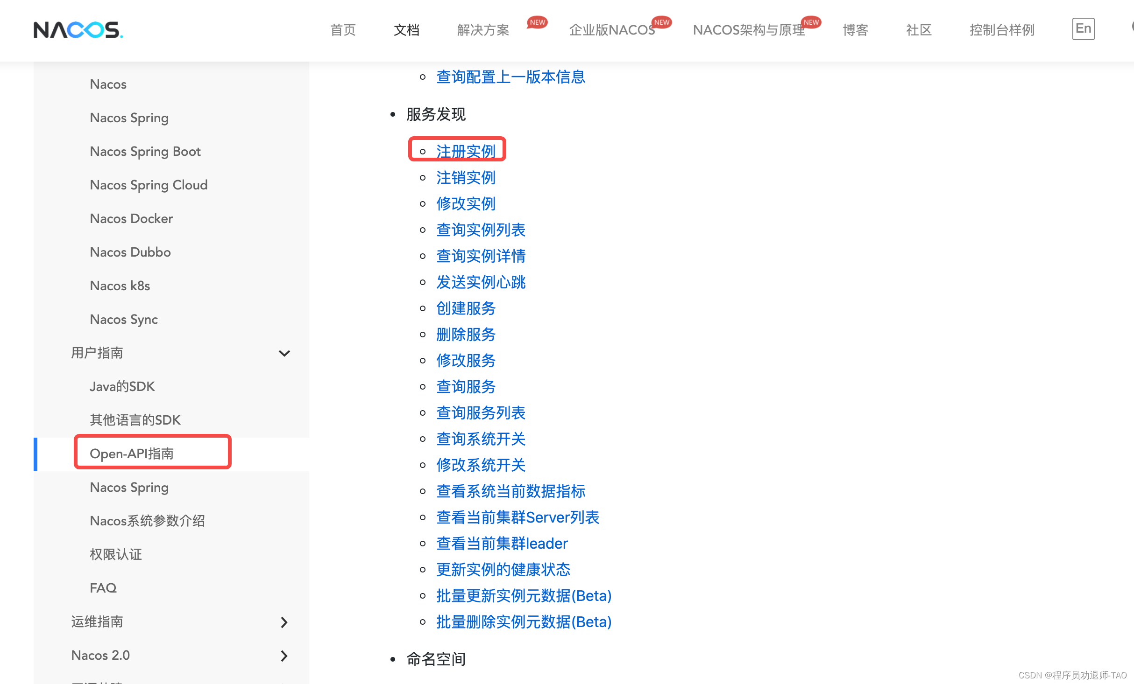The width and height of the screenshot is (1134, 684).
Task: Open 查看当前集群leader link
Action: tap(502, 543)
